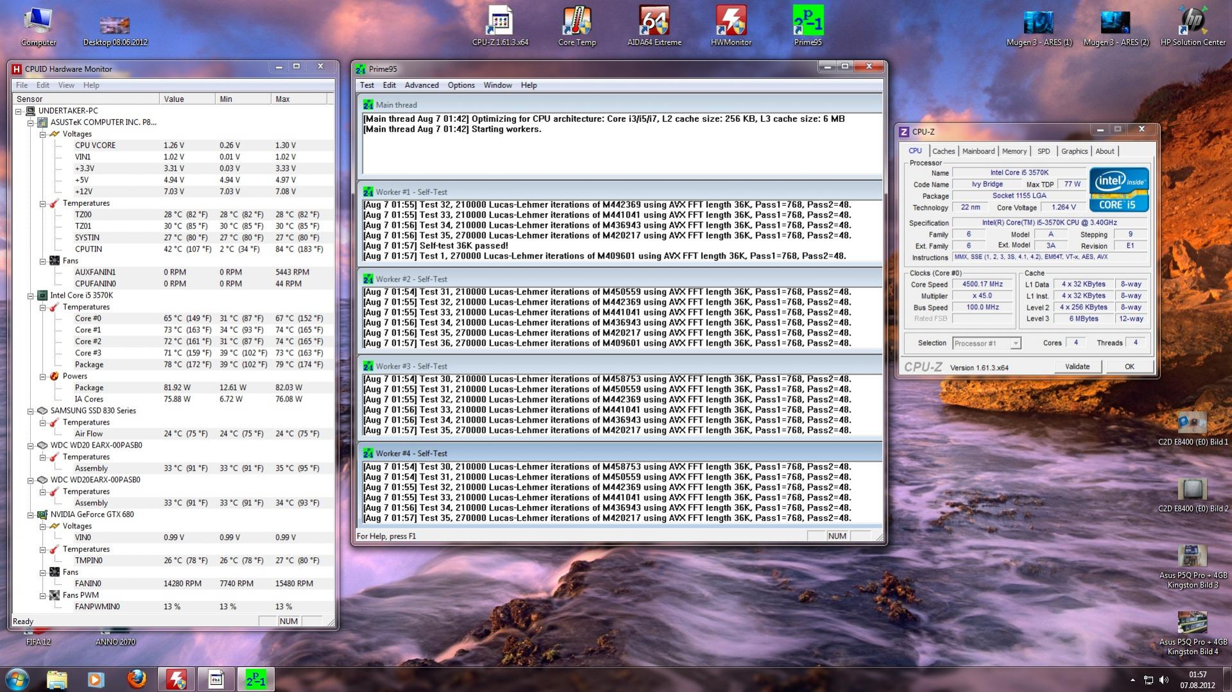Collapse the Intel Core i5 3570K node

tap(30, 296)
